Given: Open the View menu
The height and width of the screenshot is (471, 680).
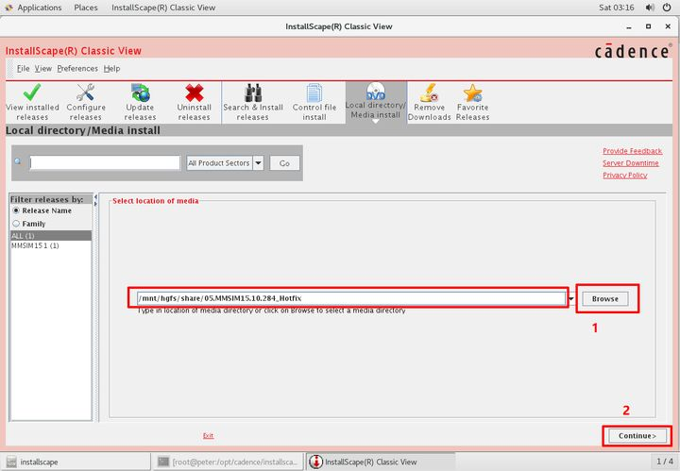Looking at the screenshot, I should tap(42, 69).
